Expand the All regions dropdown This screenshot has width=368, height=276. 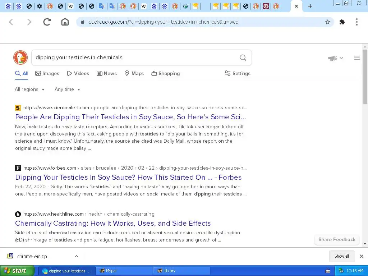(29, 89)
